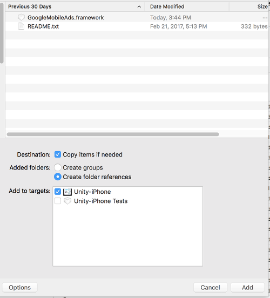Cancel the add files dialog
The height and width of the screenshot is (298, 270).
coord(210,288)
